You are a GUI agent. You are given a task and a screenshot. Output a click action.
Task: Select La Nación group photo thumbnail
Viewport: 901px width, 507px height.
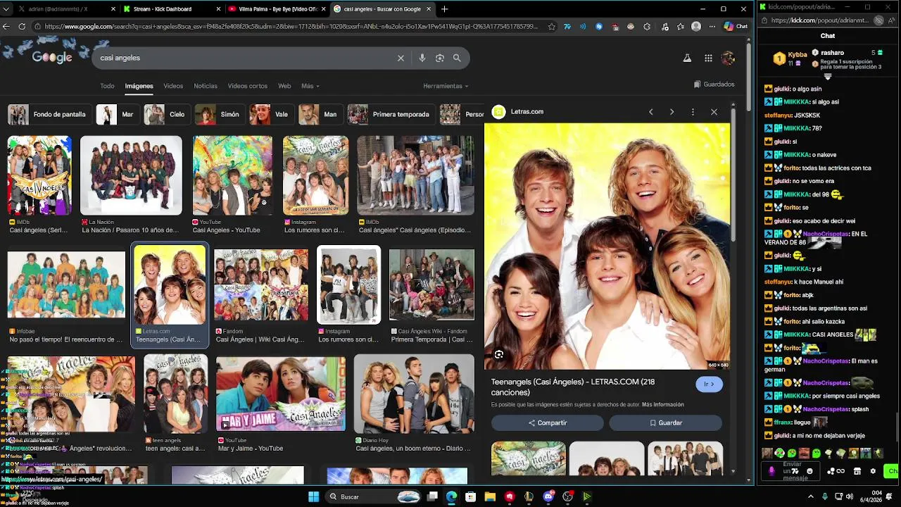coord(131,175)
